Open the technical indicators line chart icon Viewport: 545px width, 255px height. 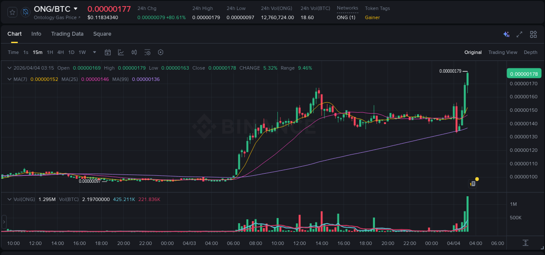(121, 52)
